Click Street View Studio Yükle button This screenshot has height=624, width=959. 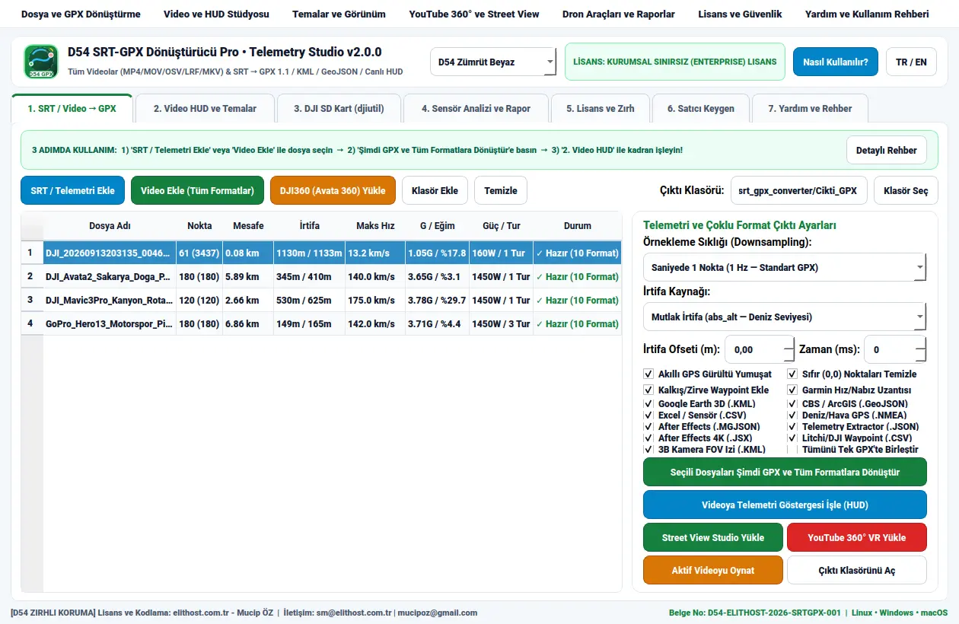pos(713,537)
